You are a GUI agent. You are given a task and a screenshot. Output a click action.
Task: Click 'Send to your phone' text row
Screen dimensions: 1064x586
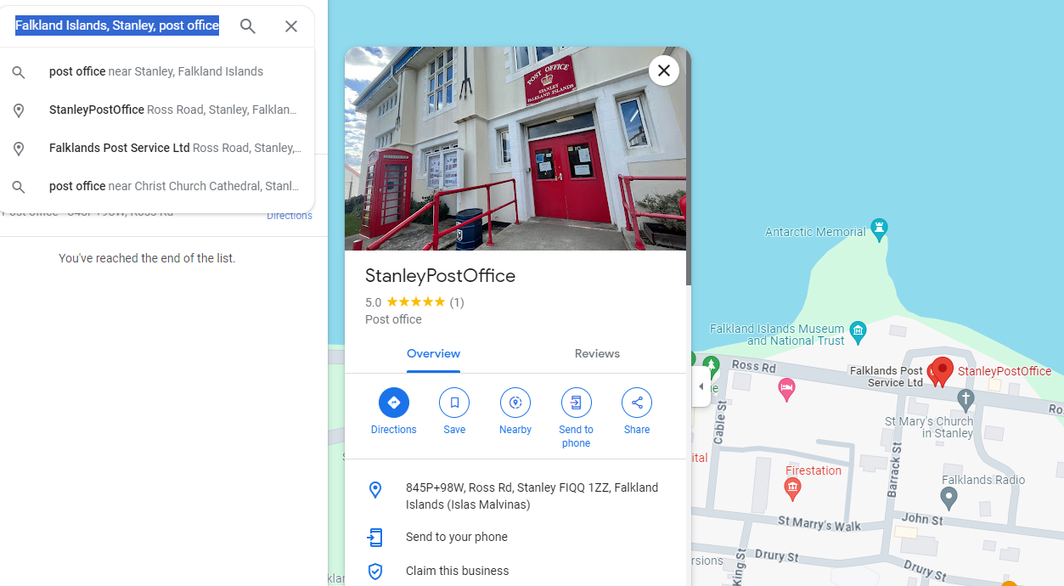click(x=457, y=537)
